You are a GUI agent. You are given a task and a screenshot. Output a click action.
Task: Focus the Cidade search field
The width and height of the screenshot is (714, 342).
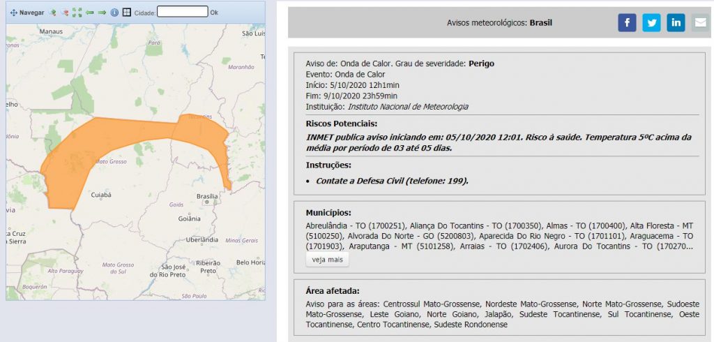(x=182, y=12)
